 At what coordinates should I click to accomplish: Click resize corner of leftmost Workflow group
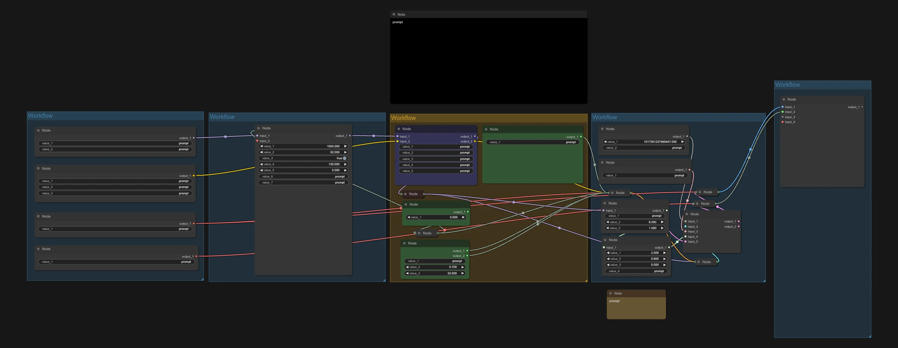pyautogui.click(x=202, y=279)
